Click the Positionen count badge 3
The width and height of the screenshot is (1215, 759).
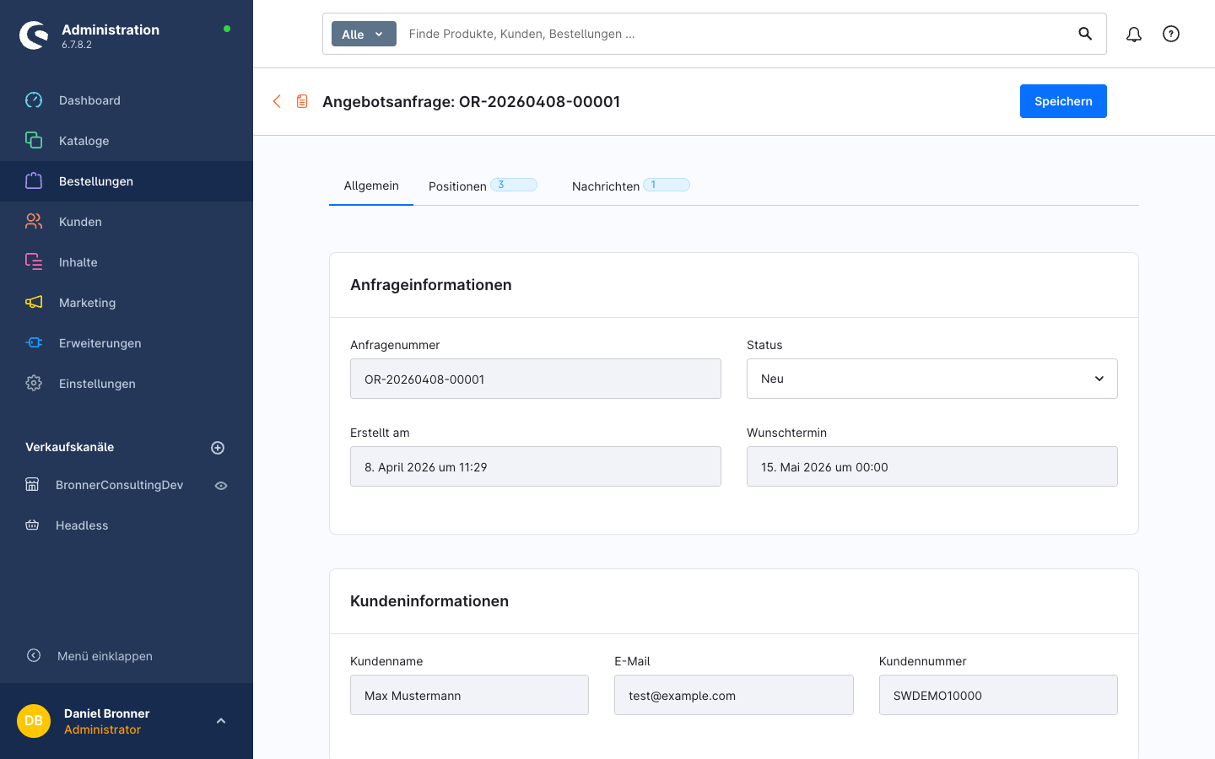pos(514,185)
